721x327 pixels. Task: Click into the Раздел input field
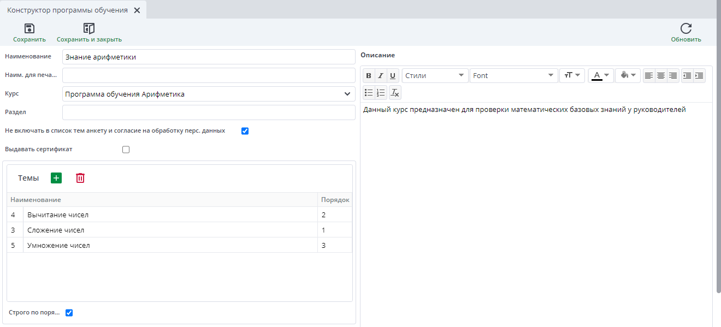(x=209, y=112)
